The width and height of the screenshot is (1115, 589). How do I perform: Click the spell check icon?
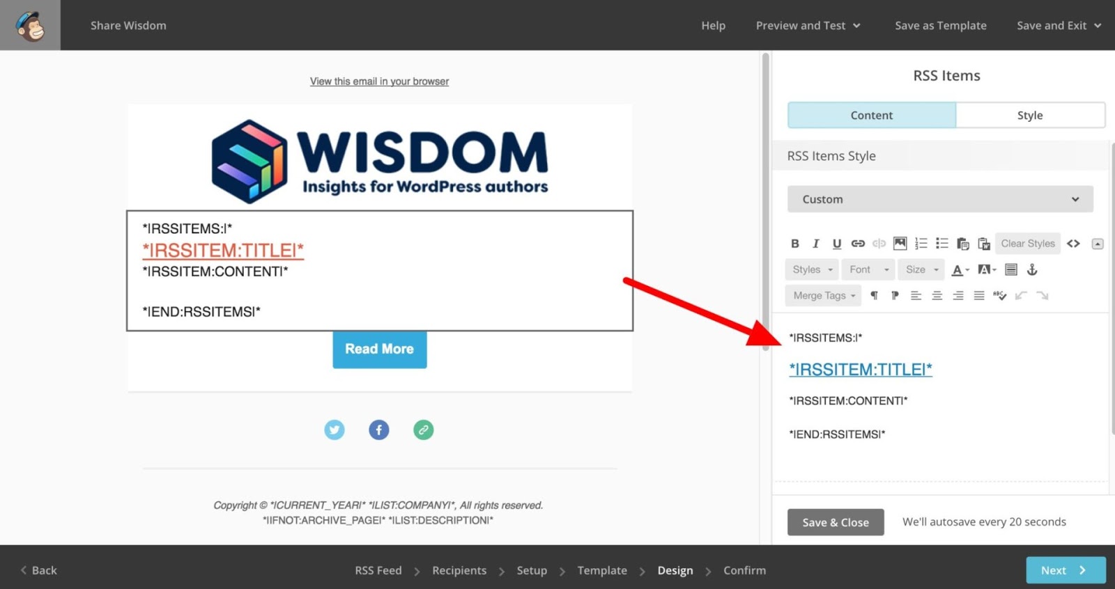click(1000, 296)
